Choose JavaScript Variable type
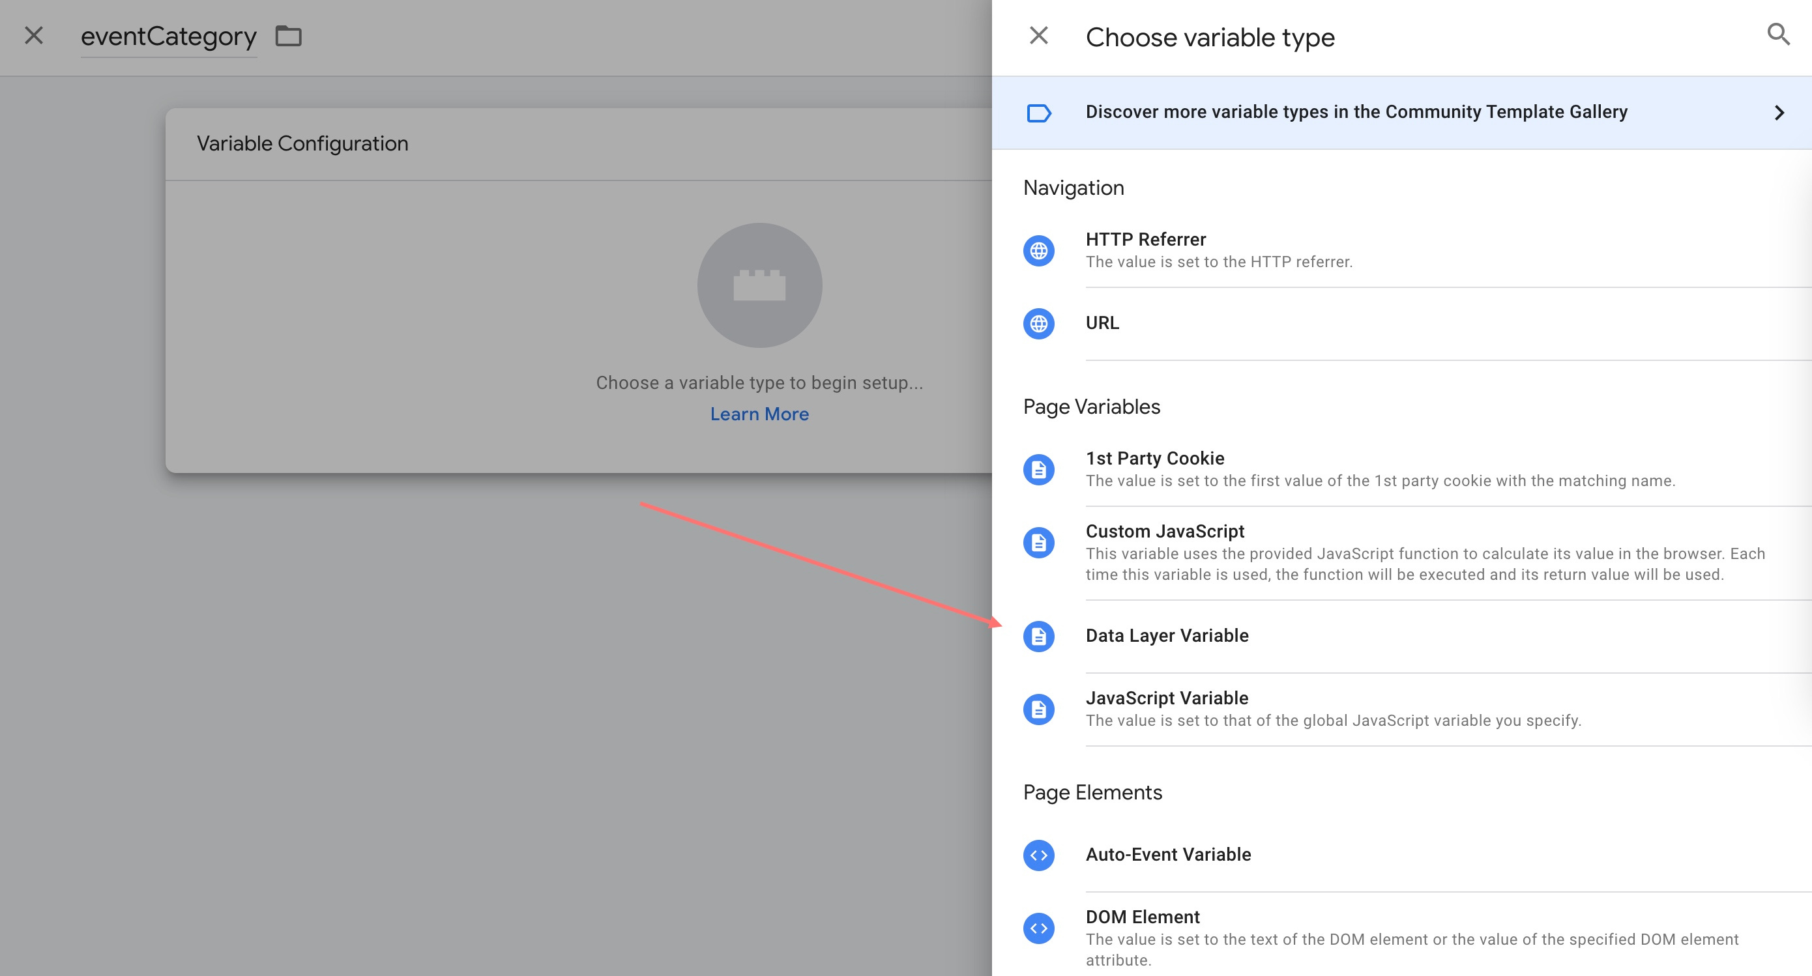Screen dimensions: 1812x976 coord(1401,710)
